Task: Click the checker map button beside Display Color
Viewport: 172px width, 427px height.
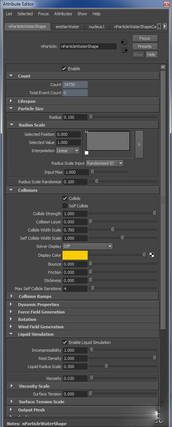Action: [152, 255]
